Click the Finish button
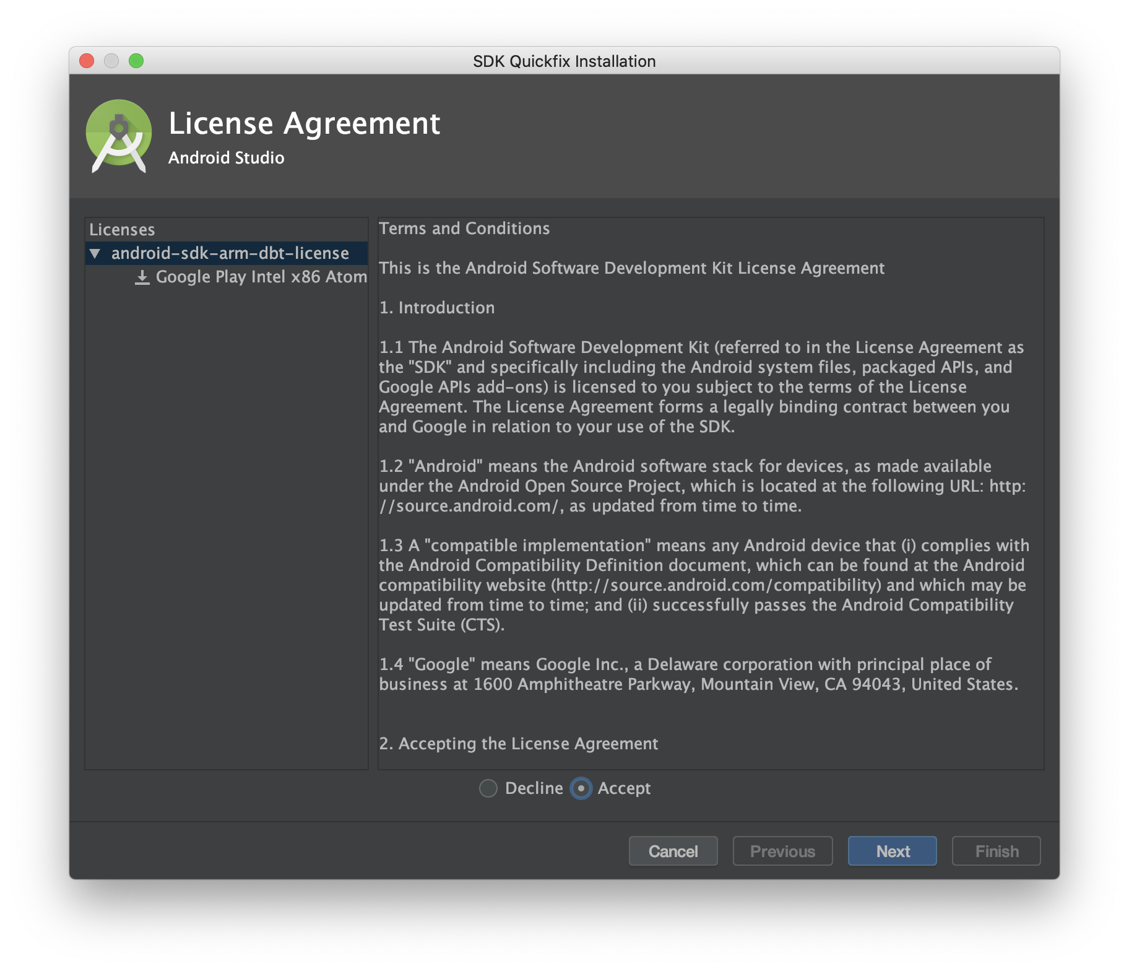The width and height of the screenshot is (1129, 971). click(997, 851)
